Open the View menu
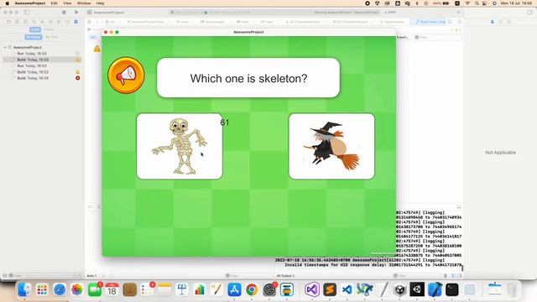Viewport: 537px width, 302px height. (x=67, y=3)
